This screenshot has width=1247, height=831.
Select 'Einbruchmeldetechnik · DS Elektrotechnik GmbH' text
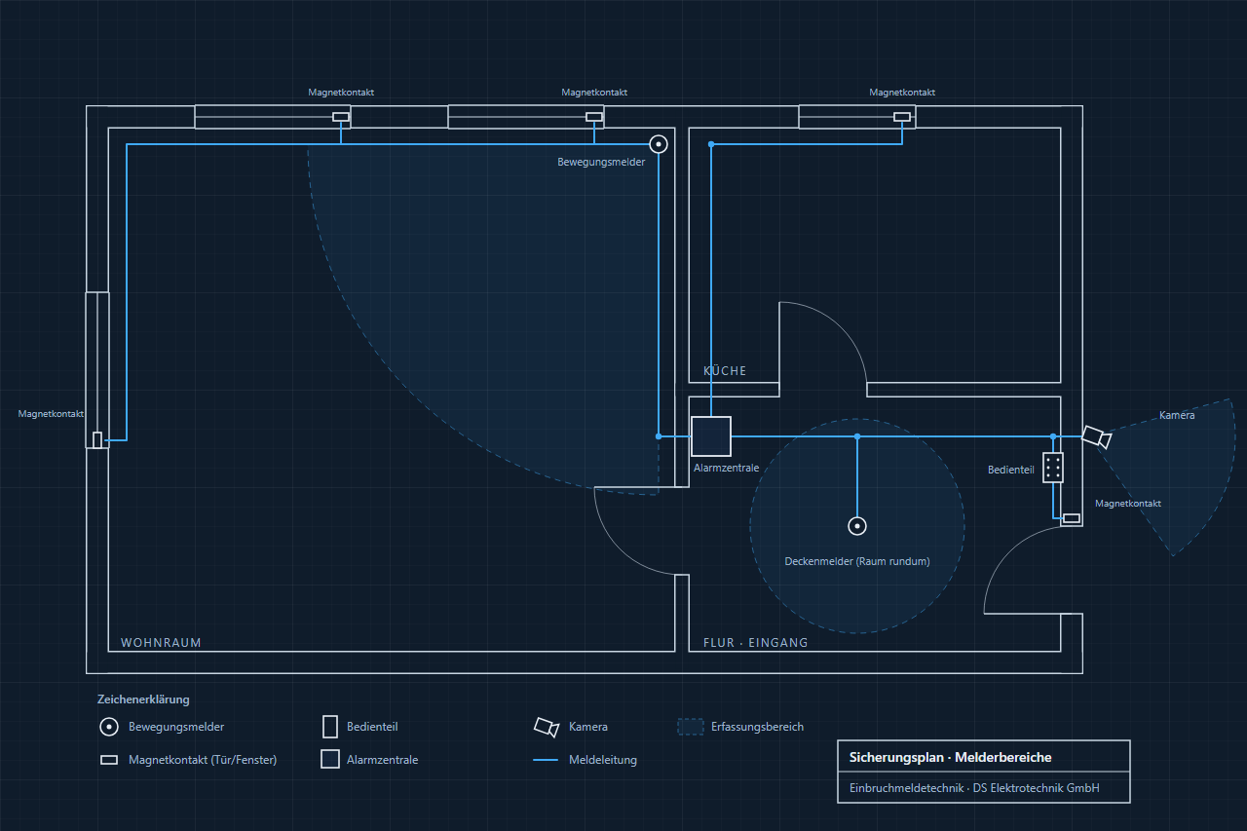click(974, 788)
